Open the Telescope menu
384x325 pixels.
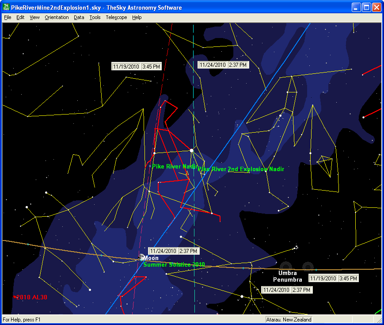pyautogui.click(x=116, y=17)
